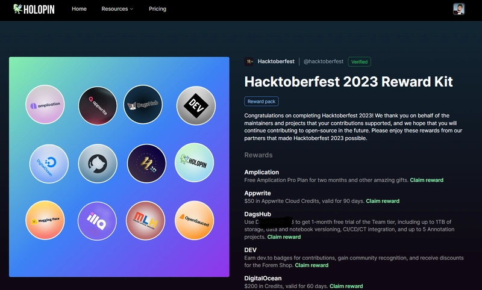Click the Verified badge

pos(359,62)
